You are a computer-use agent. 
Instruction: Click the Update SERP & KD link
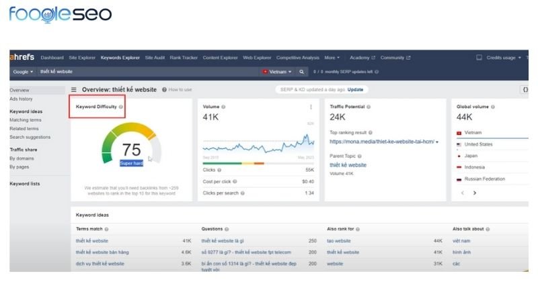(x=355, y=90)
